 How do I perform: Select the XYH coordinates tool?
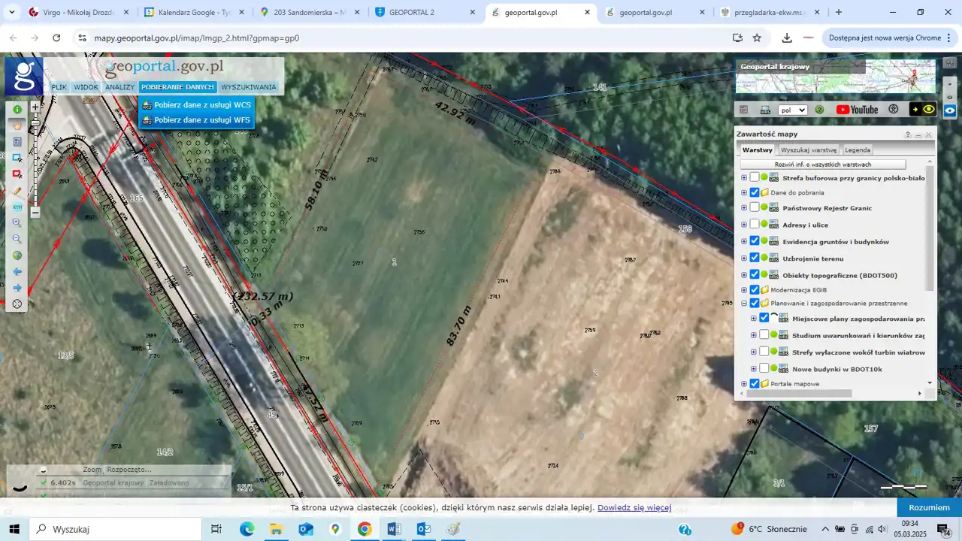click(x=17, y=207)
